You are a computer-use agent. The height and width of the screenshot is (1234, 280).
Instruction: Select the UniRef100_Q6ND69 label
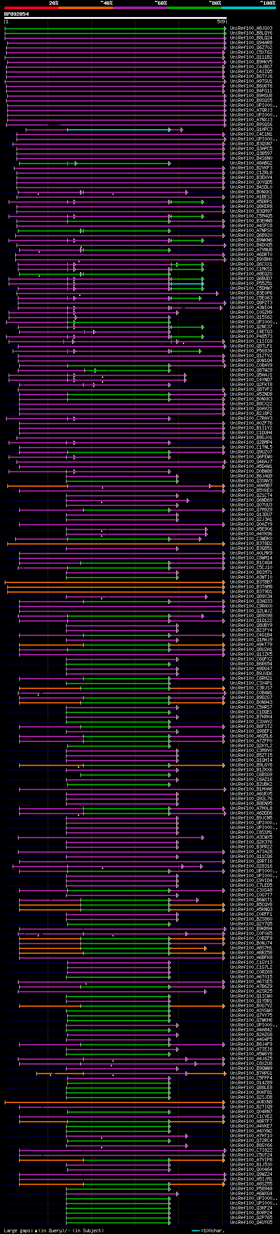251,500
